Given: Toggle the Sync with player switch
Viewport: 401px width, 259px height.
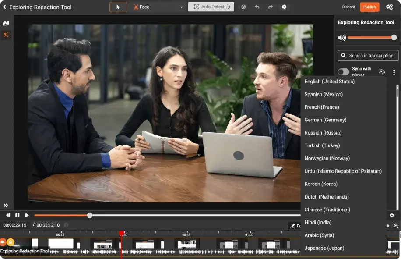Looking at the screenshot, I should coord(344,72).
